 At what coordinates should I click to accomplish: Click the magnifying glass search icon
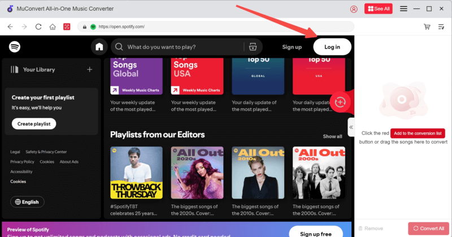tap(119, 47)
